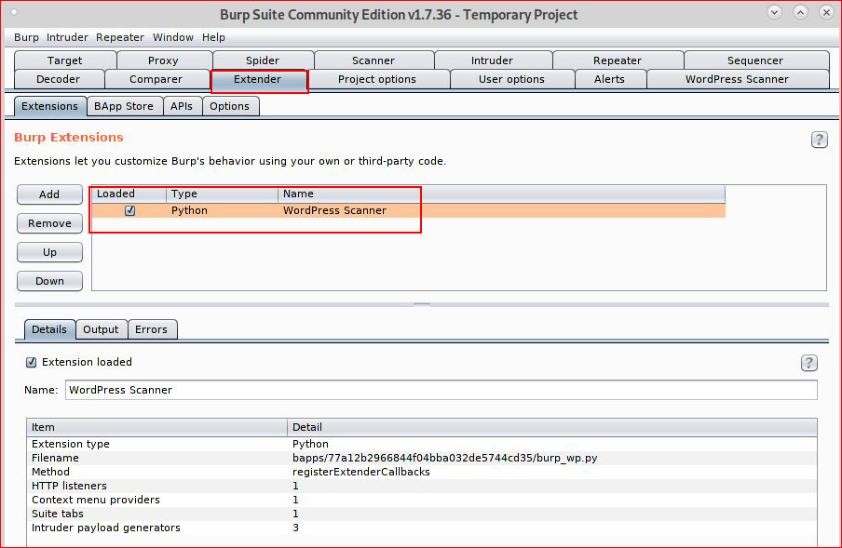The height and width of the screenshot is (548, 842).
Task: Open the Options sub-tab
Action: [229, 106]
